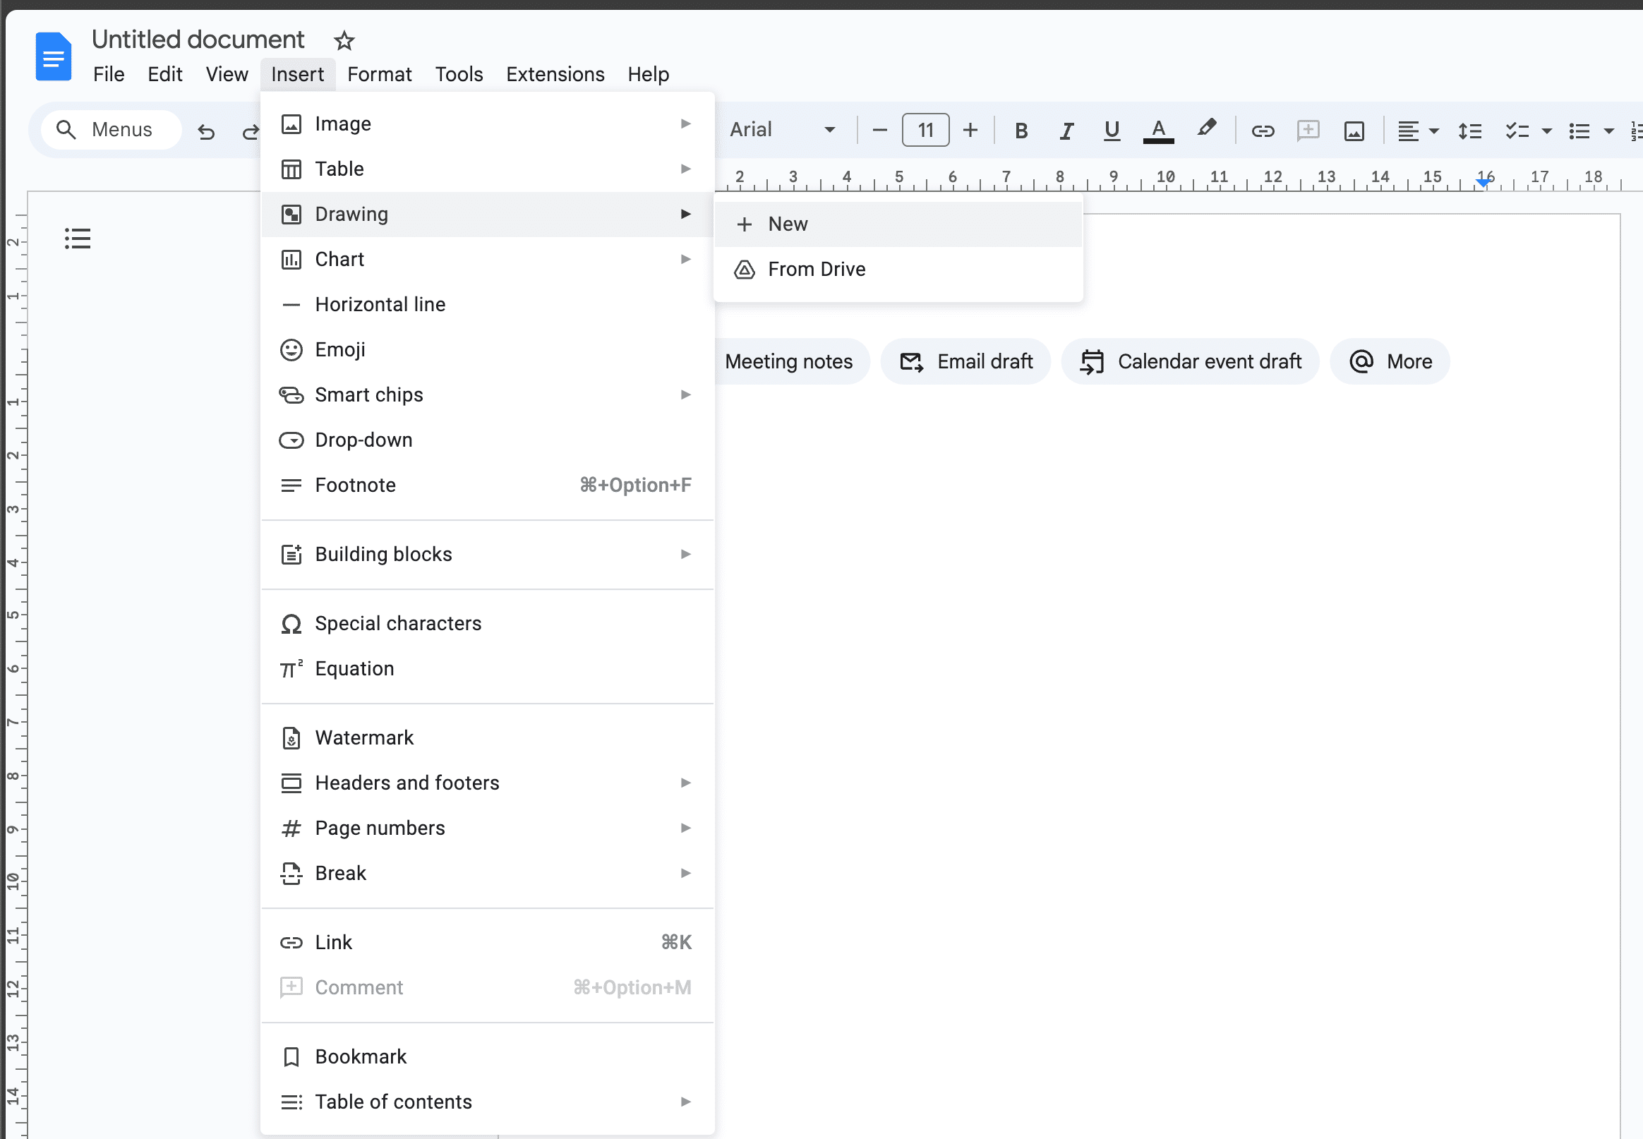The image size is (1643, 1139).
Task: Click the insert image toolbar icon
Action: click(1354, 131)
